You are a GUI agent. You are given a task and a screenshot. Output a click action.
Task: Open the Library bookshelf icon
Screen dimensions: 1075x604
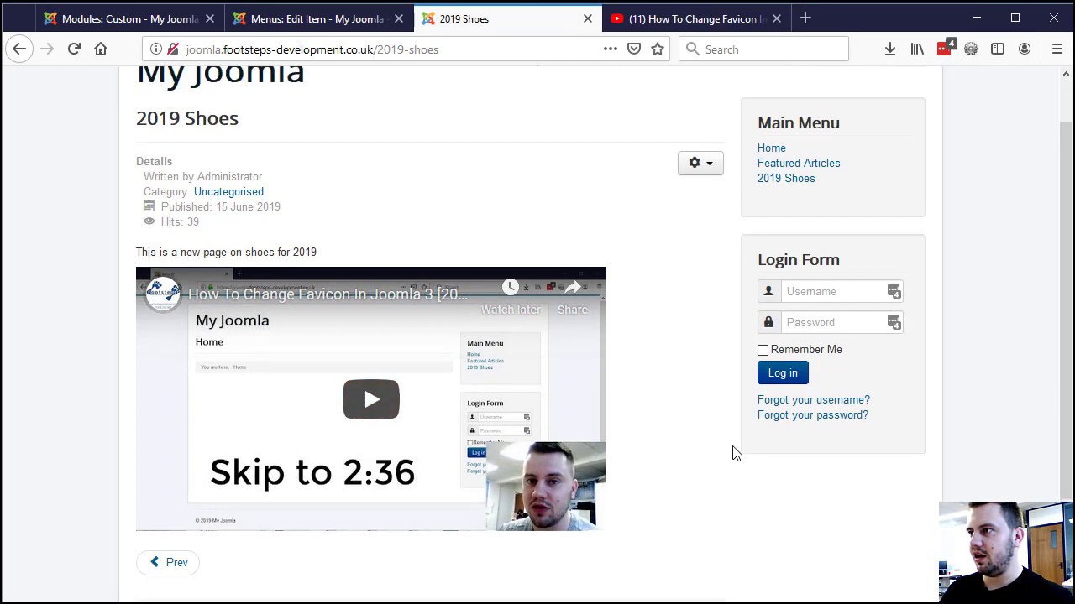tap(917, 49)
